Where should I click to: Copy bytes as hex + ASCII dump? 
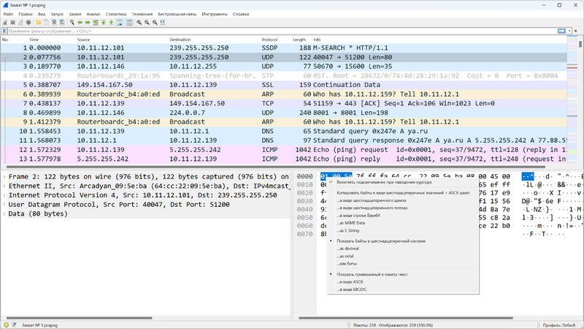tap(403, 193)
